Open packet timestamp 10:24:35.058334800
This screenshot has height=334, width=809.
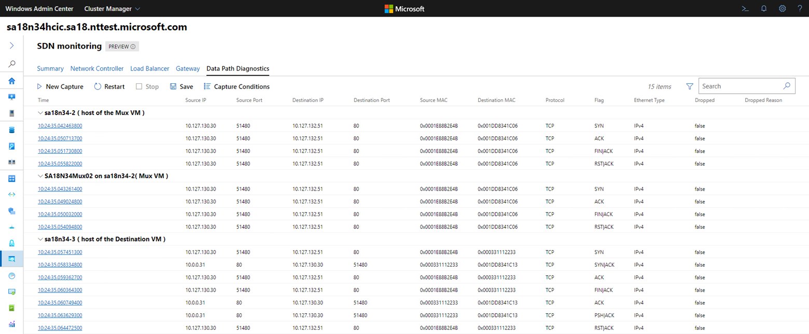[x=60, y=265]
